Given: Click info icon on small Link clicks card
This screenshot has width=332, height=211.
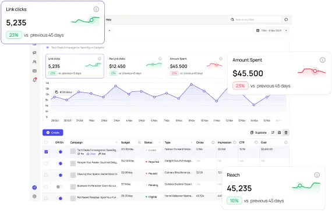Looking at the screenshot, I should pos(99,59).
